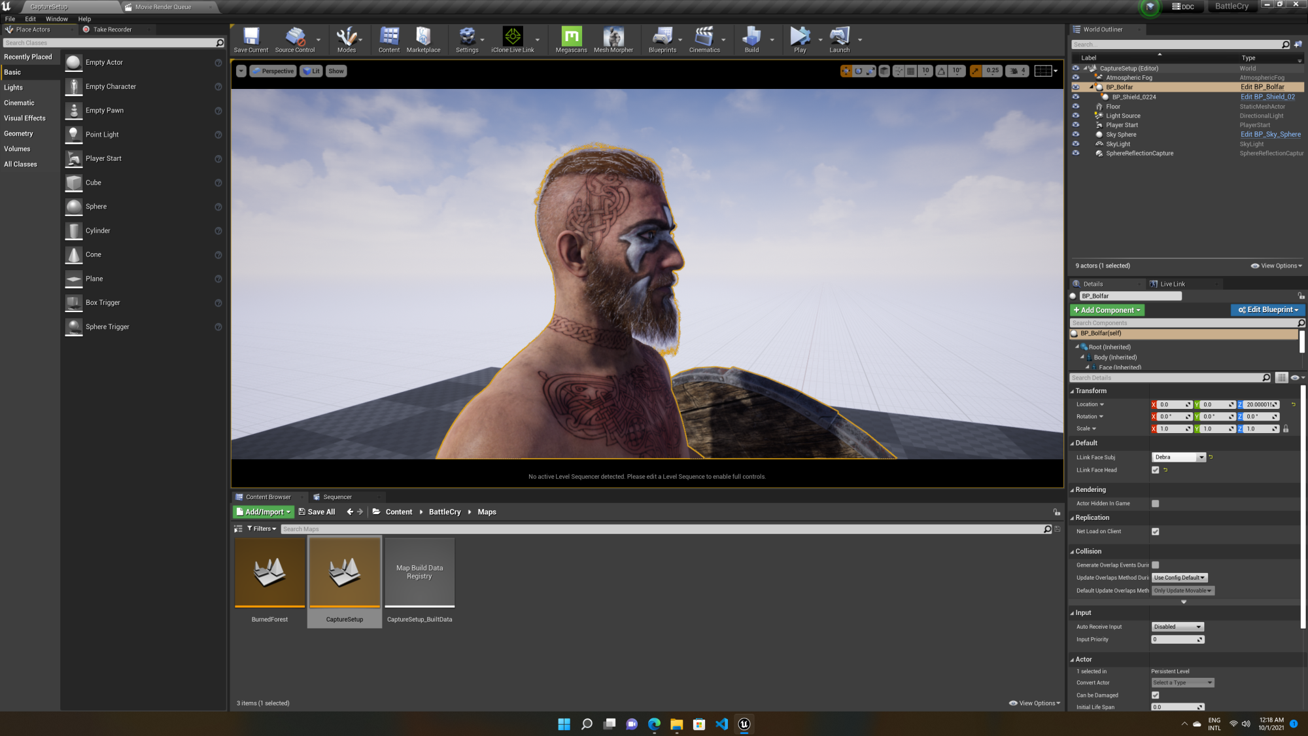Toggle rotation snapping triangle icon
This screenshot has height=736, width=1308.
pyautogui.click(x=941, y=71)
